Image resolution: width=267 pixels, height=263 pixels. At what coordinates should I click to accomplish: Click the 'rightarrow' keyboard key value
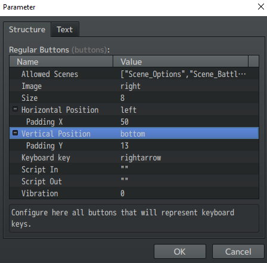(141, 157)
